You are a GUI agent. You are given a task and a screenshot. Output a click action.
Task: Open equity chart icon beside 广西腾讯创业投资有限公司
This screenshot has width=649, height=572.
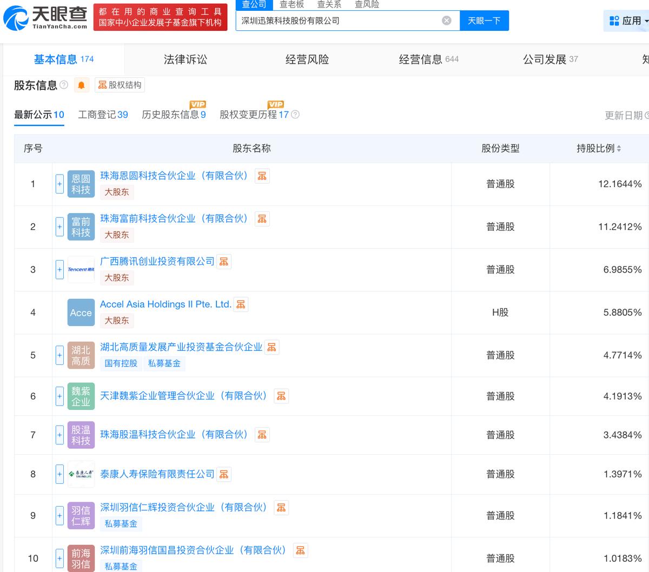224,262
